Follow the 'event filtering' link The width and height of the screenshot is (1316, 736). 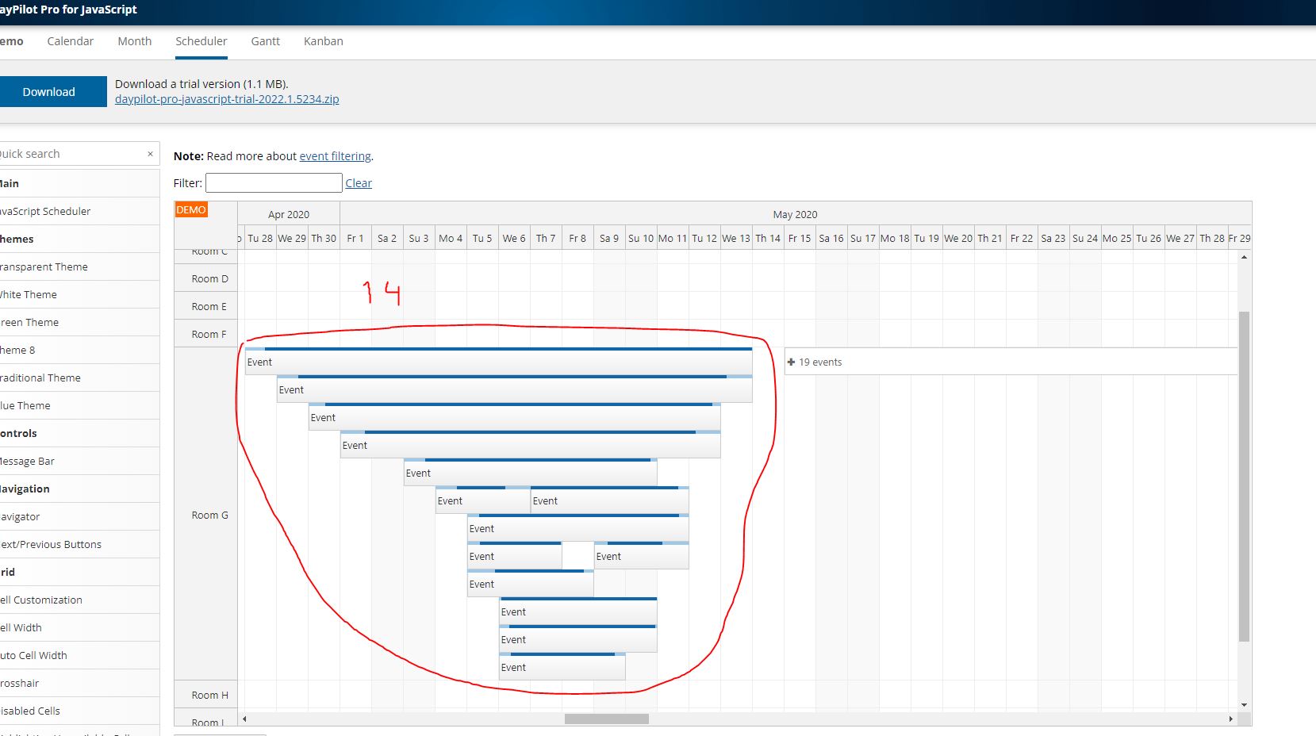click(335, 156)
